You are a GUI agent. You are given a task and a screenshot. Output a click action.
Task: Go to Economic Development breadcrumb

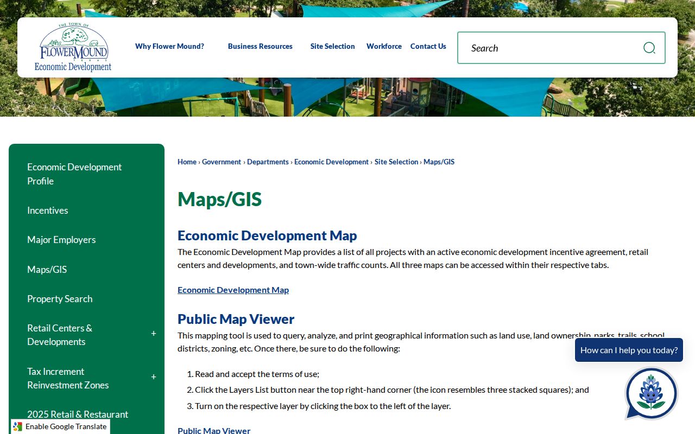pyautogui.click(x=331, y=162)
